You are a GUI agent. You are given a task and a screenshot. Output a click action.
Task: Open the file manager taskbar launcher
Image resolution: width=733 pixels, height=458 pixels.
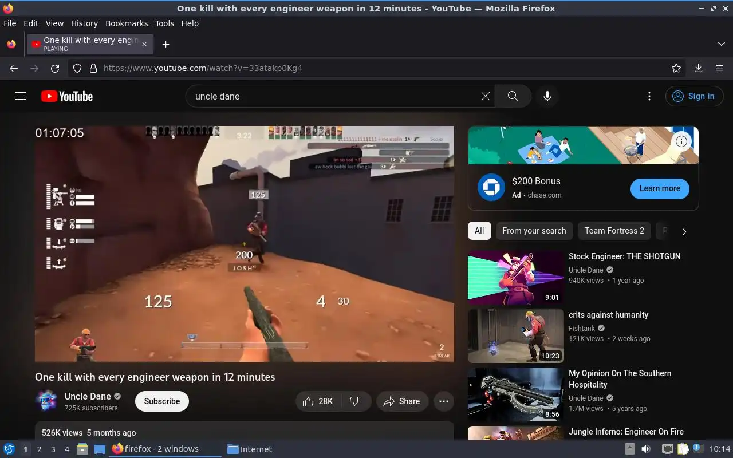pos(82,449)
